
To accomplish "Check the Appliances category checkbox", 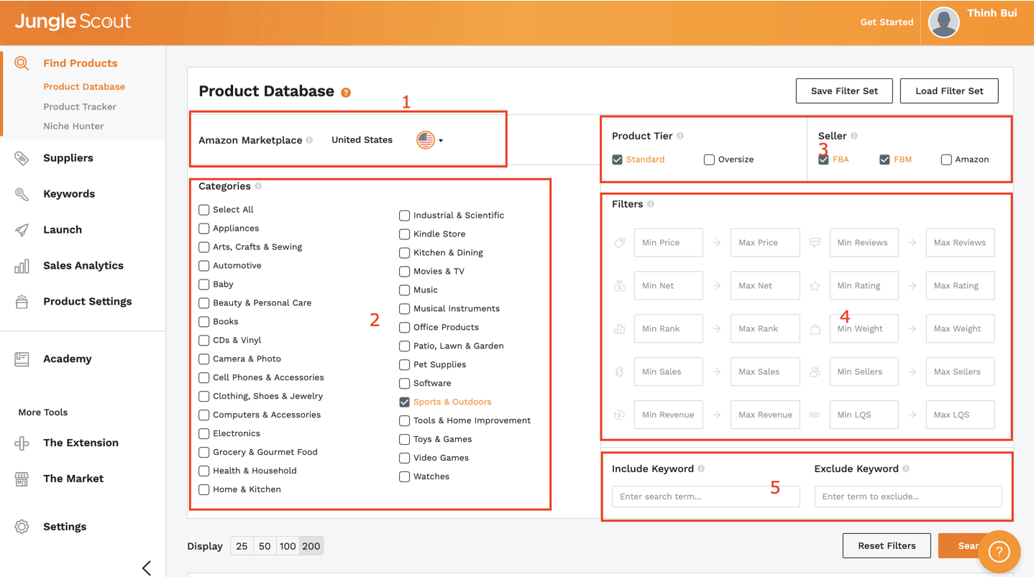I will pyautogui.click(x=204, y=229).
